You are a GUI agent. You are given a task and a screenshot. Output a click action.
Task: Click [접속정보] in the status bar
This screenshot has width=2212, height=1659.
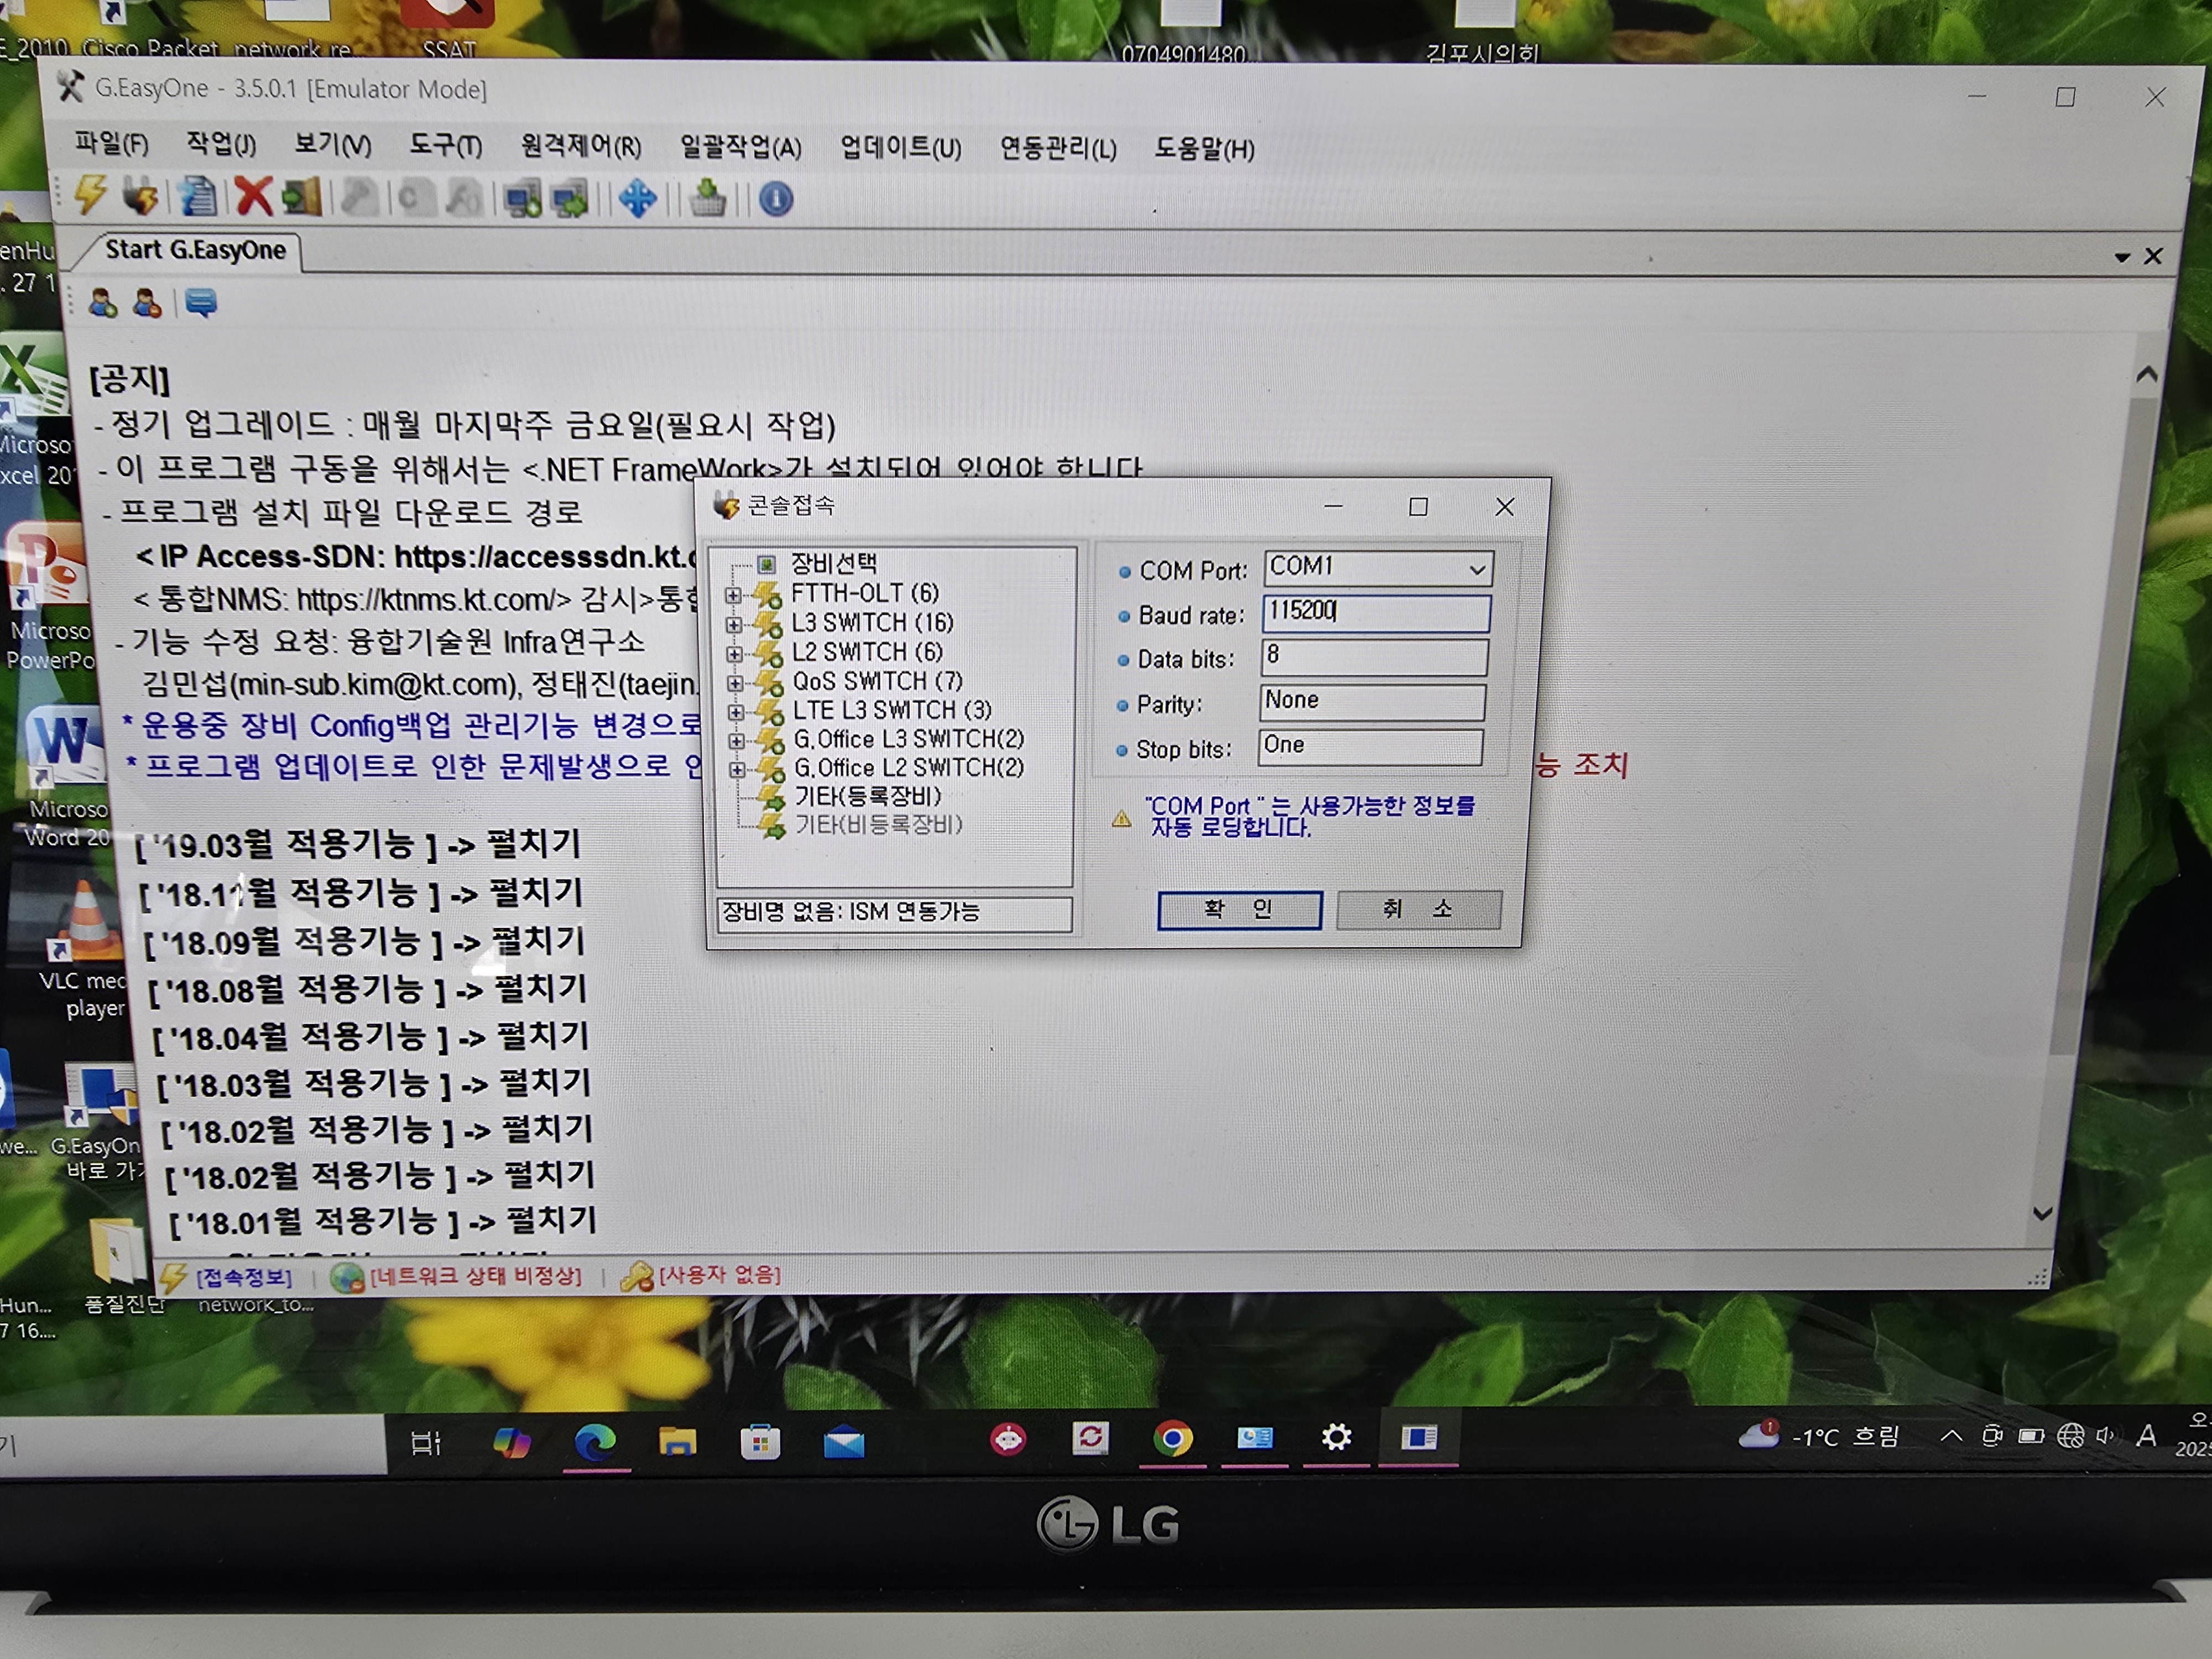tap(243, 1277)
